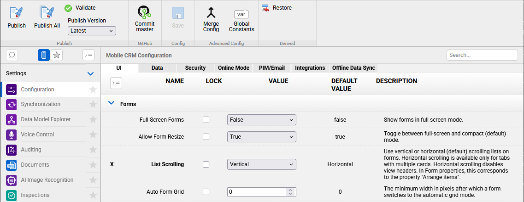524x202 pixels.
Task: Switch to the UI tab
Action: click(x=119, y=68)
